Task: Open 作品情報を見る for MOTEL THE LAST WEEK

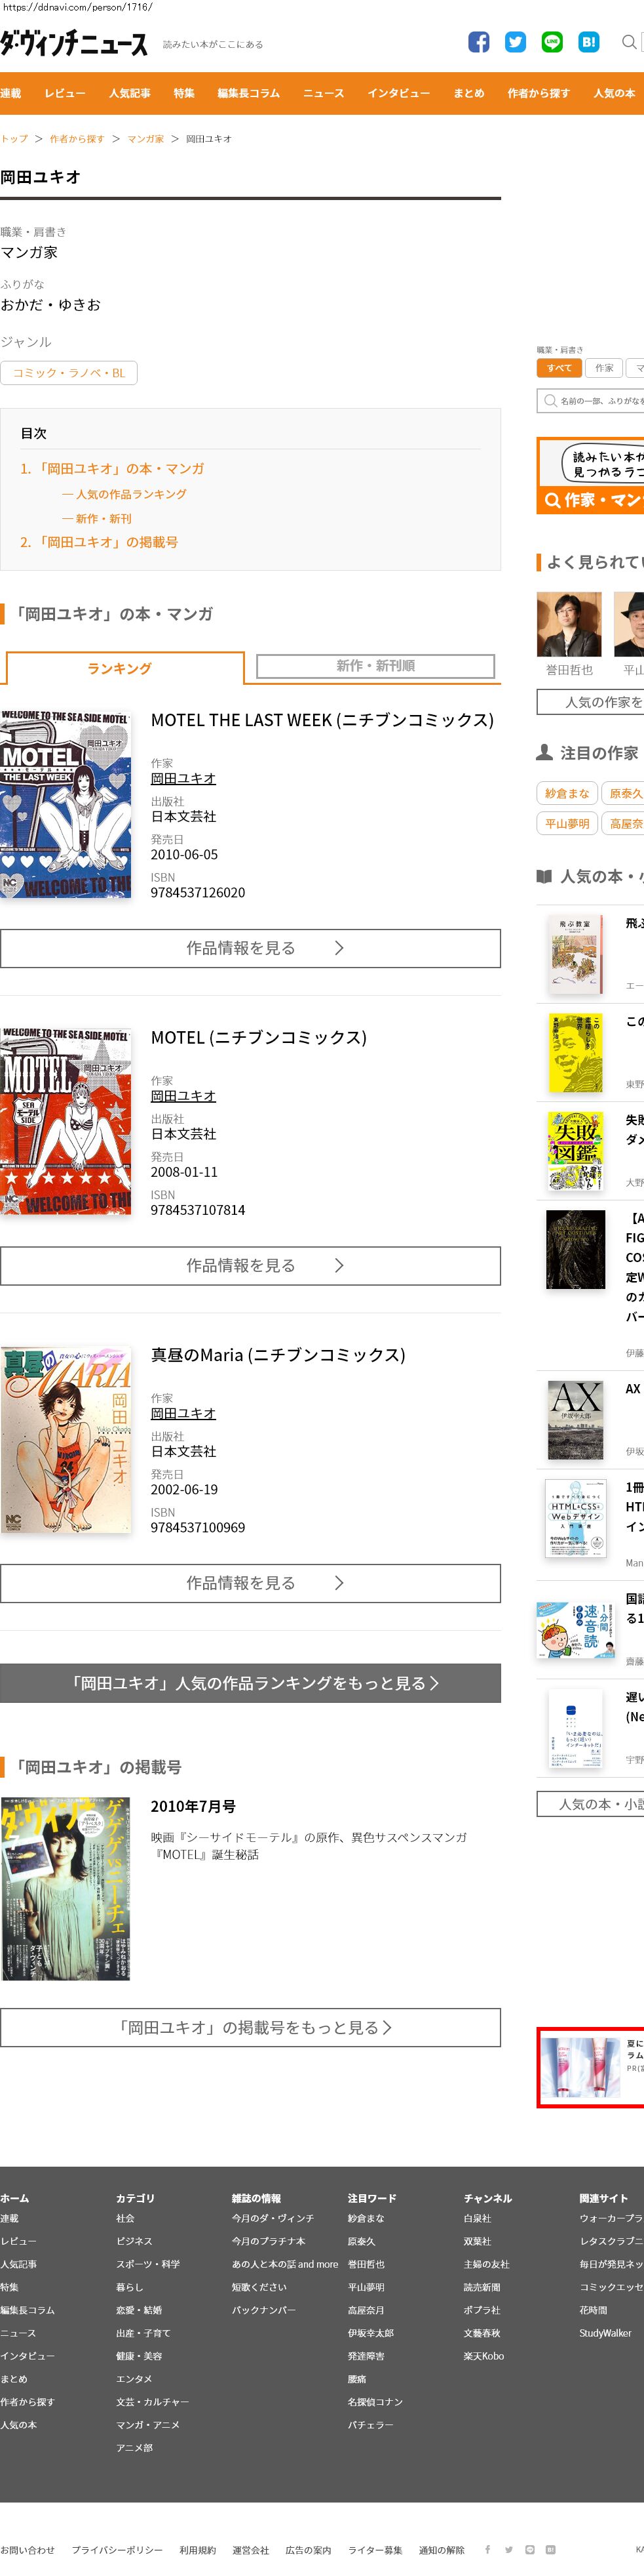Action: tap(251, 948)
